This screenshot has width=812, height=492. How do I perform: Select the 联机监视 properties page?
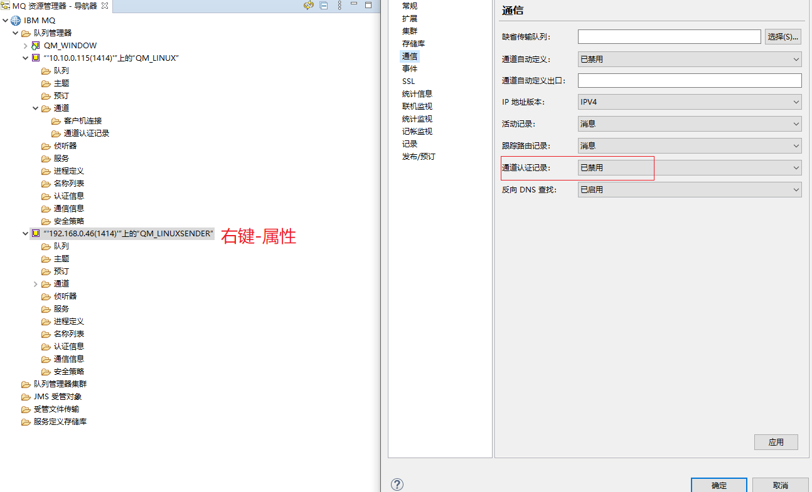click(x=417, y=107)
